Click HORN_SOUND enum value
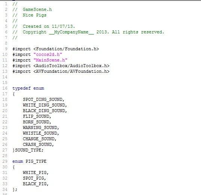Viewport: 201px width, 195px height. pos(36,122)
